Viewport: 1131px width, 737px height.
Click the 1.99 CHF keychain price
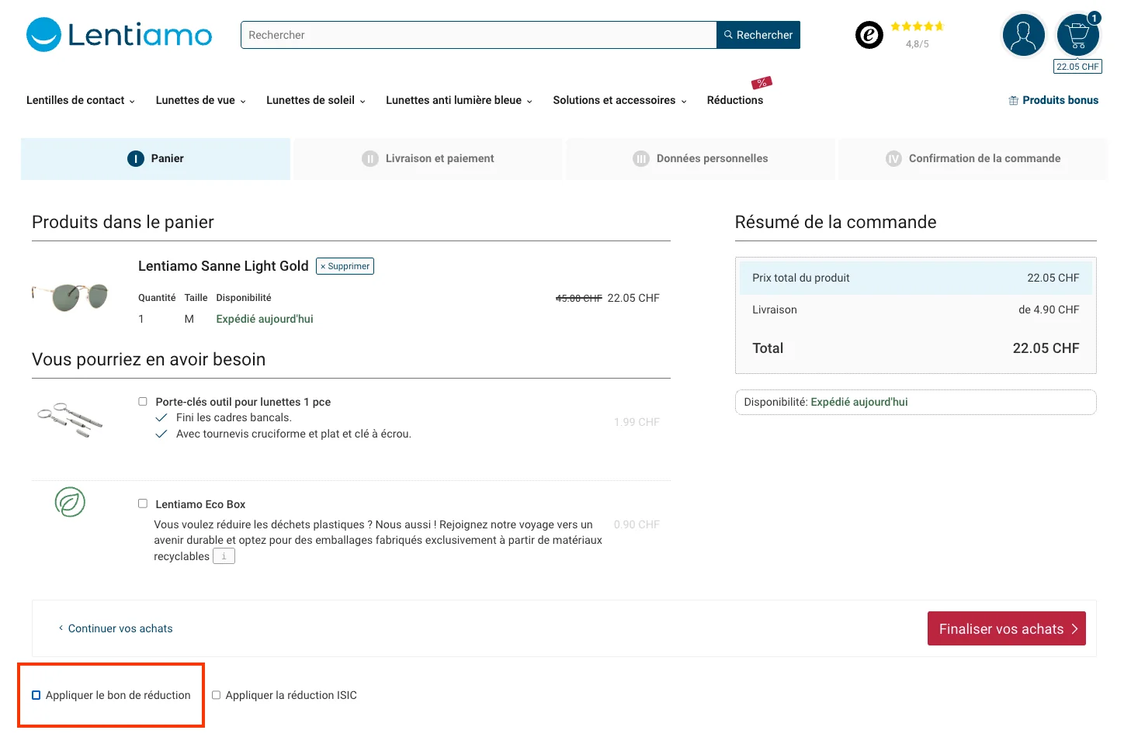point(637,422)
